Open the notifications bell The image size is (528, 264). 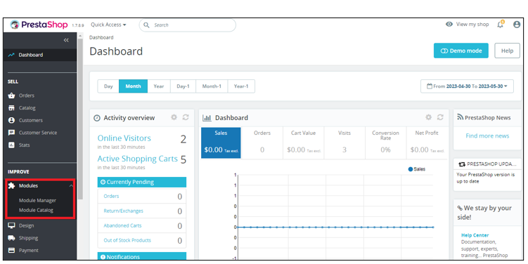[501, 24]
